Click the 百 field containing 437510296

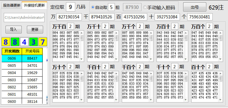[x=135, y=17]
